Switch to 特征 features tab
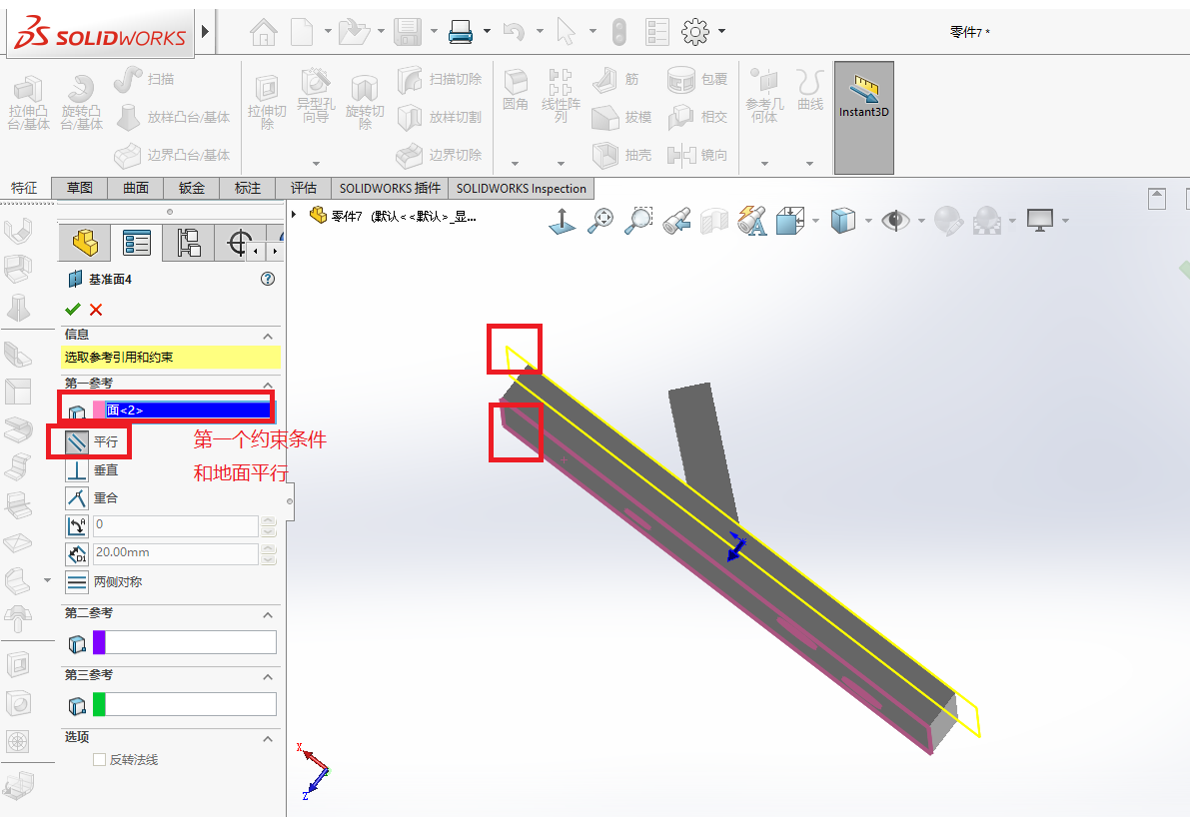Viewport: 1190px width, 817px height. click(24, 188)
